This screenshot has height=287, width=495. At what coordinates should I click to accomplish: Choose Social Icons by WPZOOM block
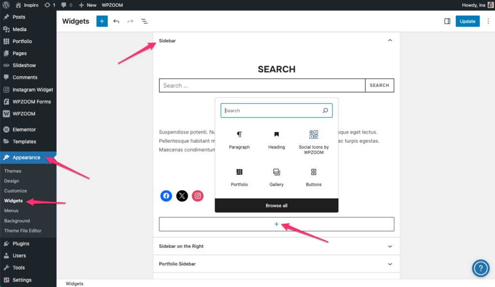click(314, 142)
